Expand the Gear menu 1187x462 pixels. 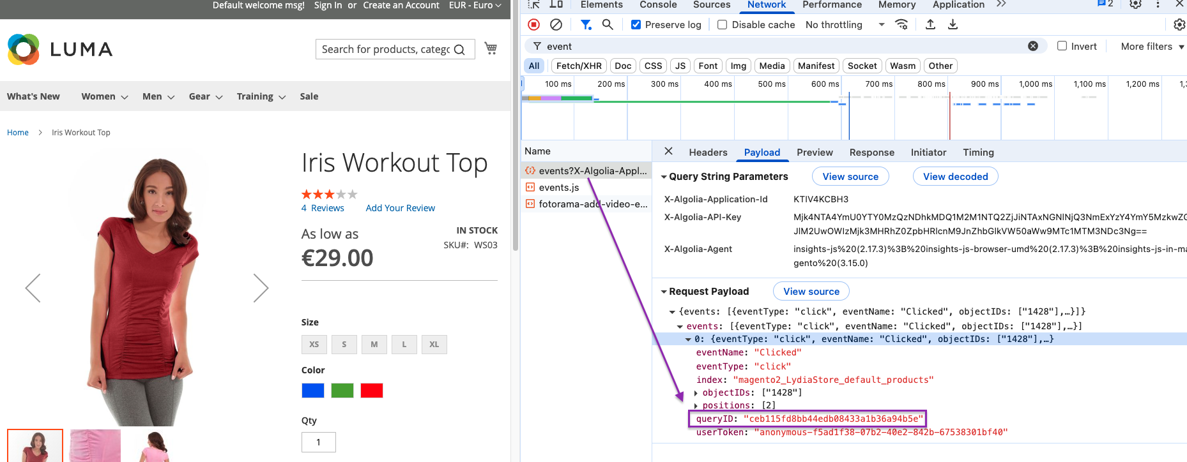pyautogui.click(x=206, y=96)
